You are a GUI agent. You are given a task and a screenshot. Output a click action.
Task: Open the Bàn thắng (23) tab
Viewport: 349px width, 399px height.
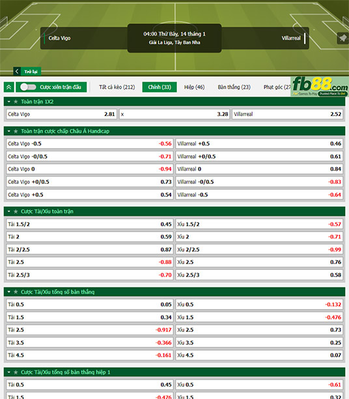[x=234, y=87]
